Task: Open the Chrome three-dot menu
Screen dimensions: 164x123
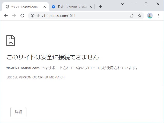Action: pos(158,16)
